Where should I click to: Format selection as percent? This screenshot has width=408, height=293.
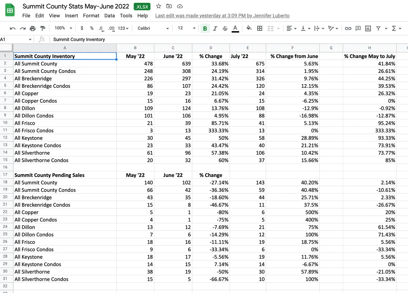[x=92, y=28]
